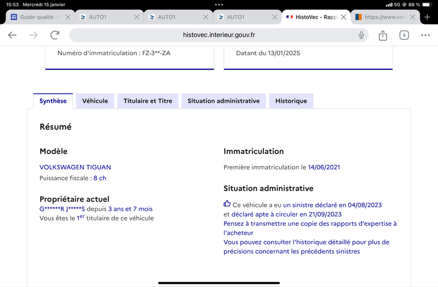
Task: Close the second AUTO1 tab
Action: tap(206, 17)
